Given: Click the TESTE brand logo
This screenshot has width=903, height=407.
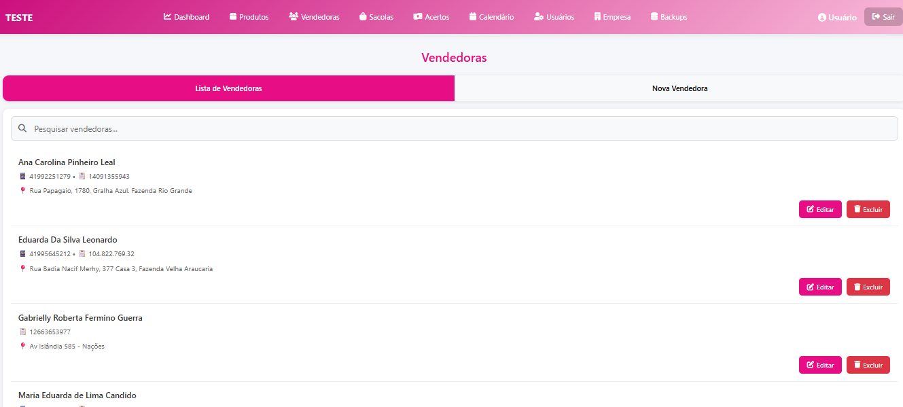Looking at the screenshot, I should pos(19,18).
